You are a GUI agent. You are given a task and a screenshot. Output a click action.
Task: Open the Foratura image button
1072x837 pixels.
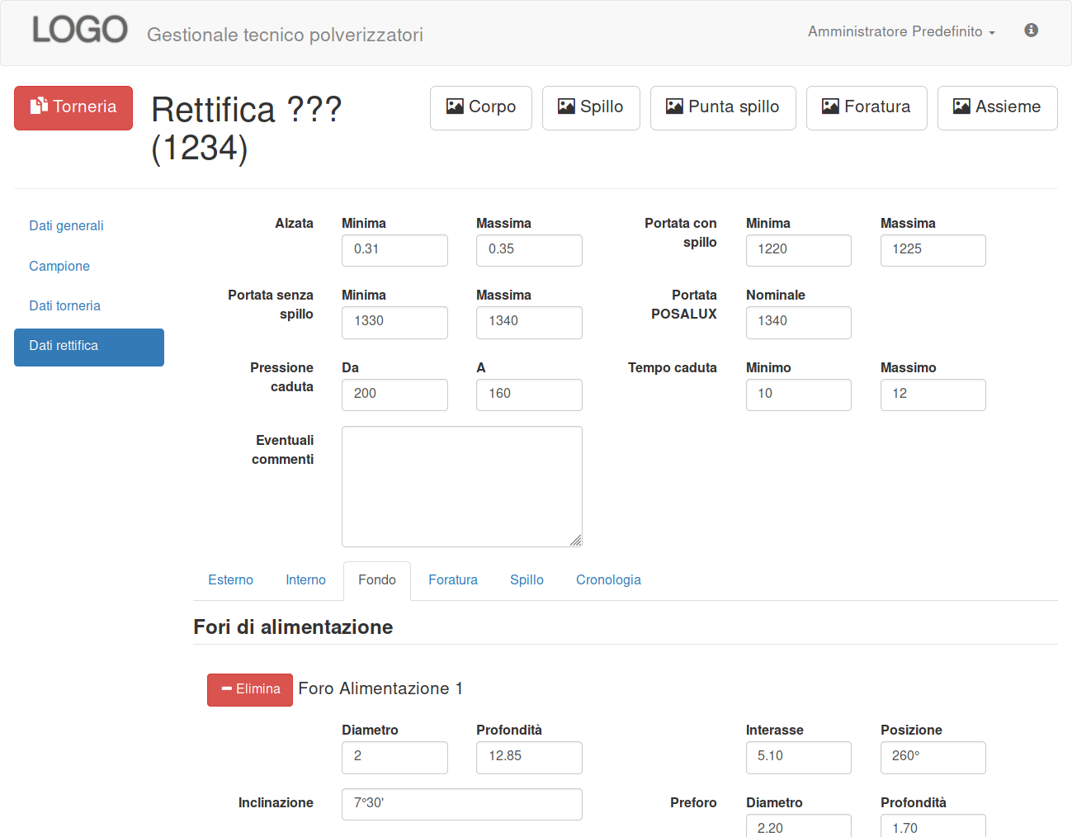867,108
